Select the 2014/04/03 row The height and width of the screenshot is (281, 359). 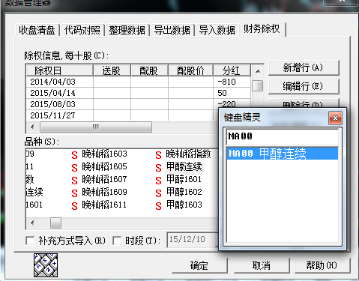(x=138, y=82)
